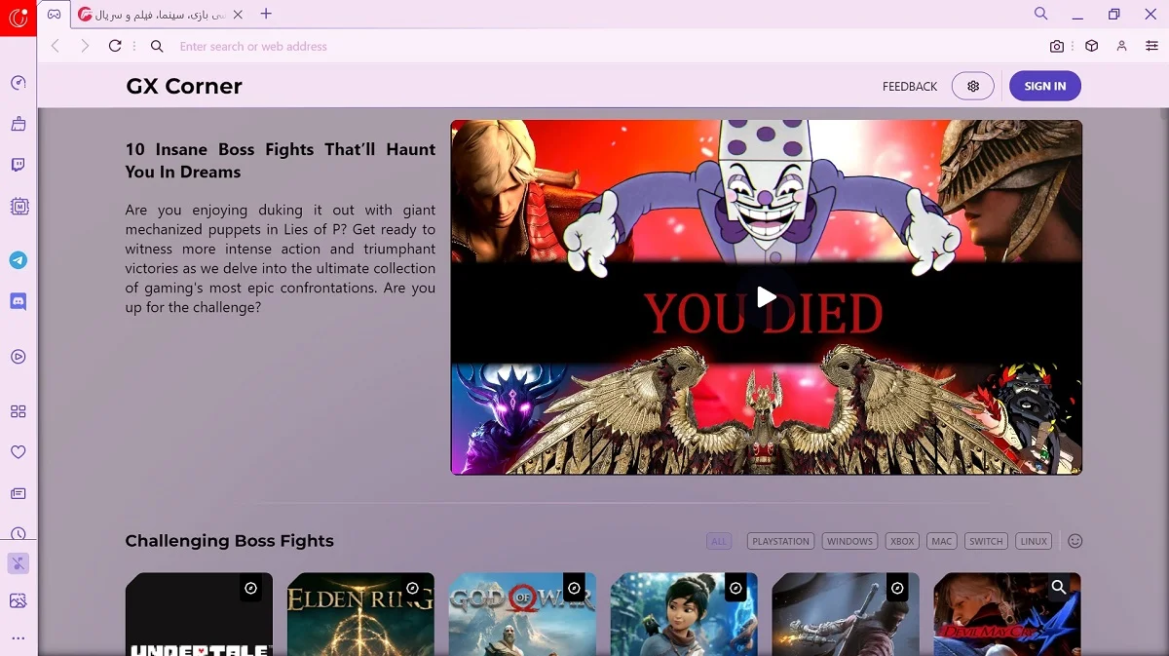Open the Opera GX main menu logo
1169x656 pixels.
pyautogui.click(x=19, y=18)
